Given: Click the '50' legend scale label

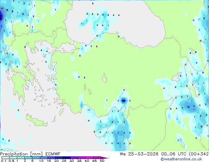Looking at the screenshot, I should [102, 161].
